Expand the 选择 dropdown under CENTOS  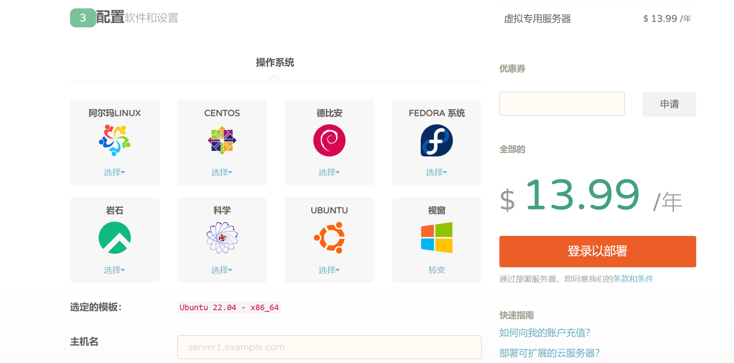[222, 172]
